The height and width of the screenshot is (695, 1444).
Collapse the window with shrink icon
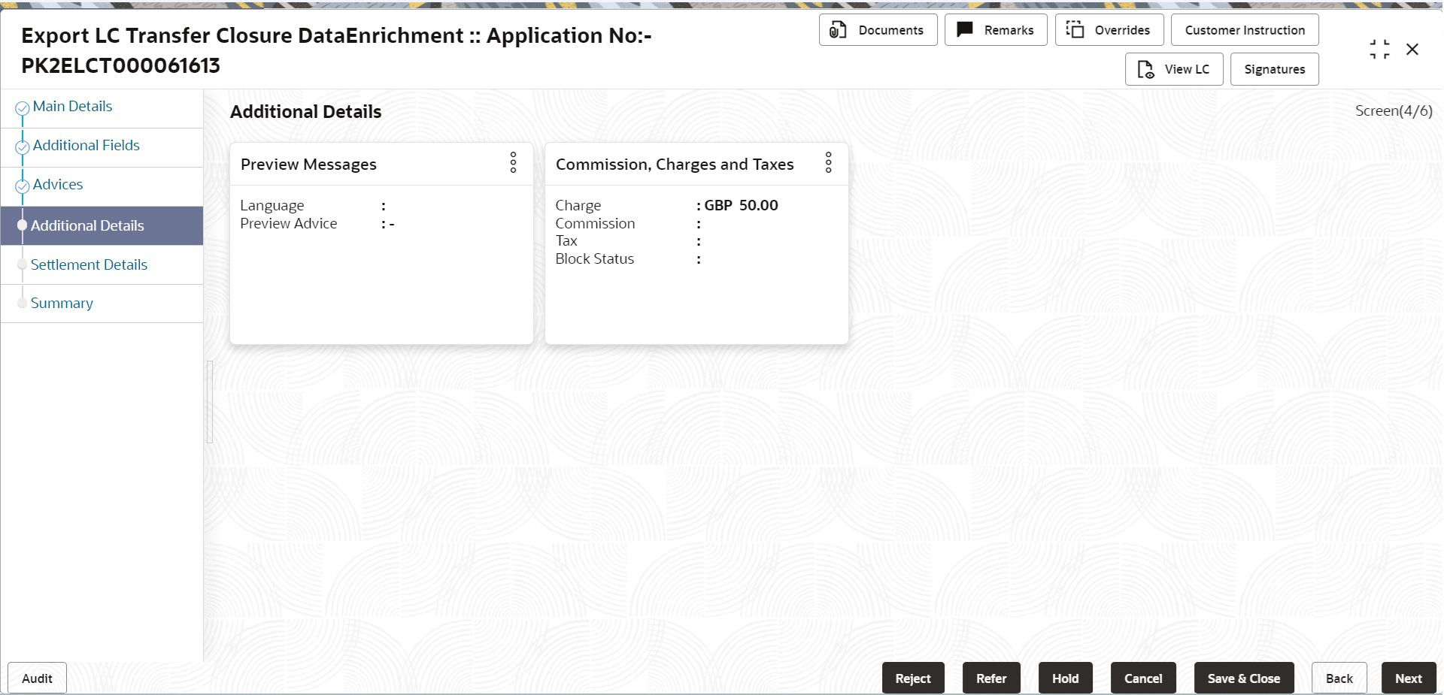[1380, 50]
